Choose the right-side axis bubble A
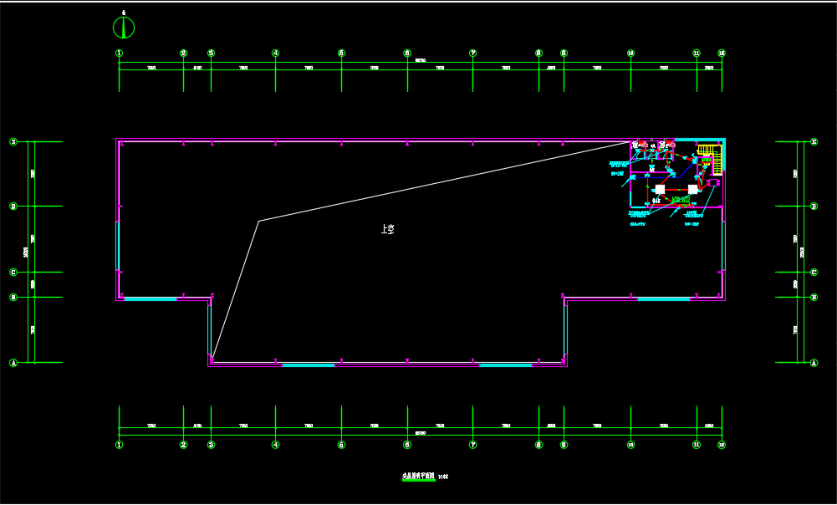Viewport: 837px width, 505px height. point(814,363)
